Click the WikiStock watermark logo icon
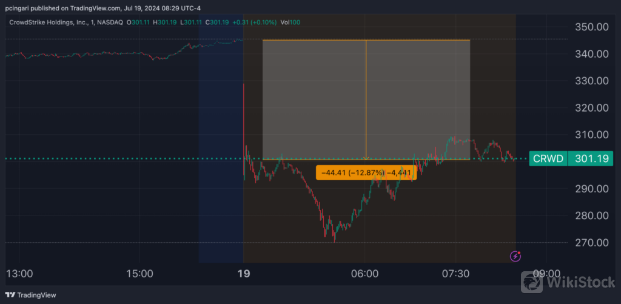This screenshot has width=621, height=304. pos(534,282)
